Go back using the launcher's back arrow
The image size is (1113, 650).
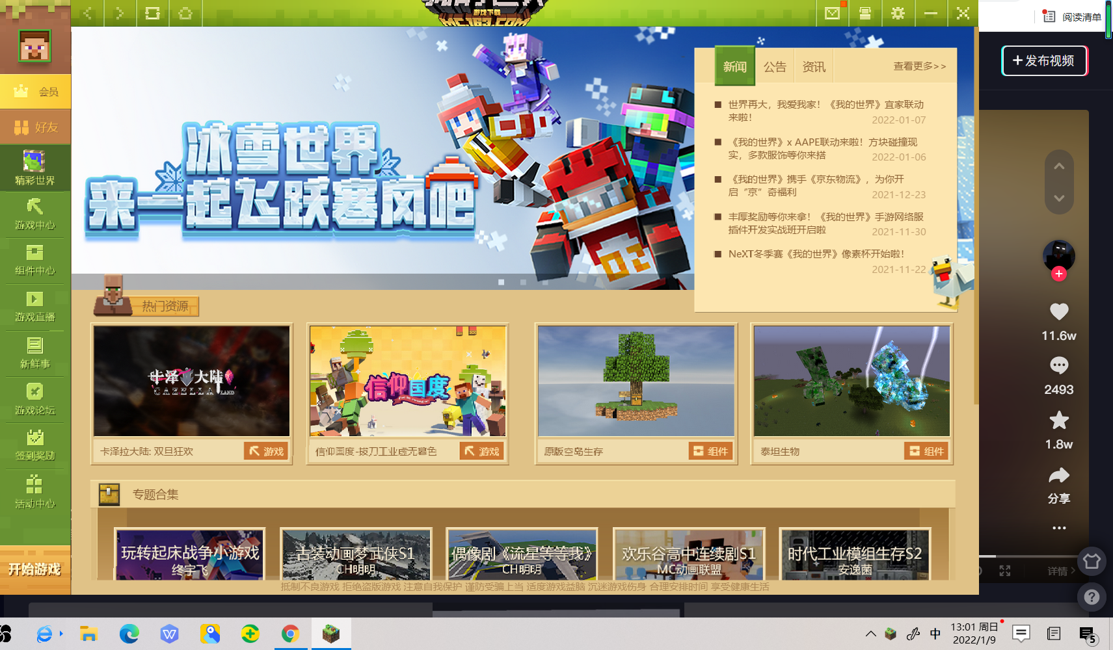(x=87, y=13)
